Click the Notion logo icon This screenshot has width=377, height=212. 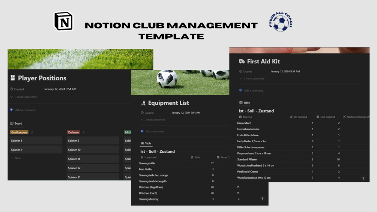(64, 21)
